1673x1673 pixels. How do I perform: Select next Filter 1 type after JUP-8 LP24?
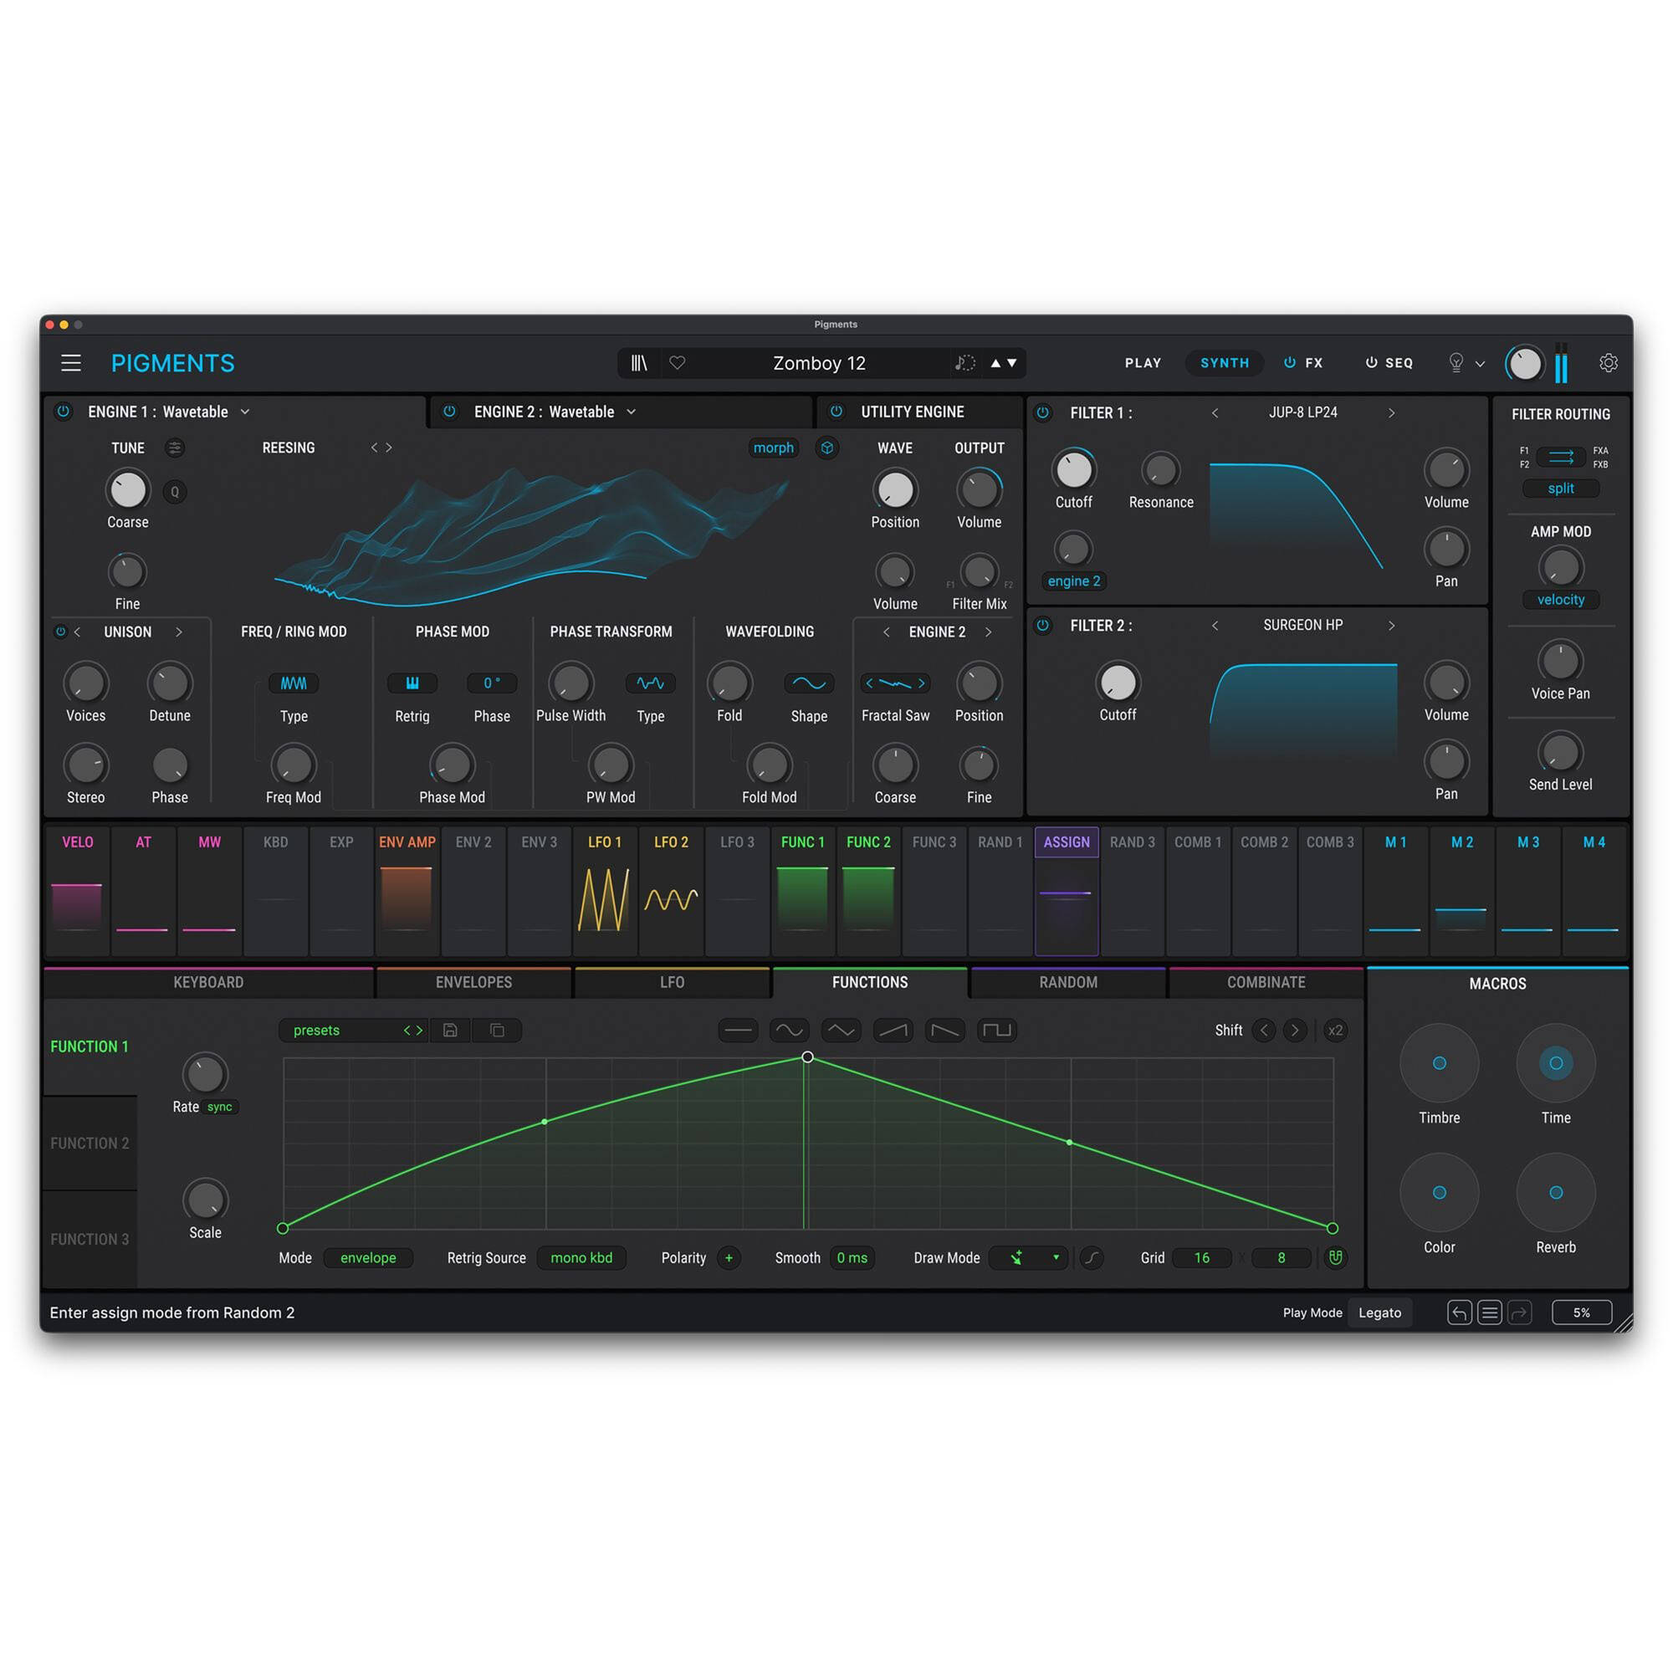coord(1392,413)
